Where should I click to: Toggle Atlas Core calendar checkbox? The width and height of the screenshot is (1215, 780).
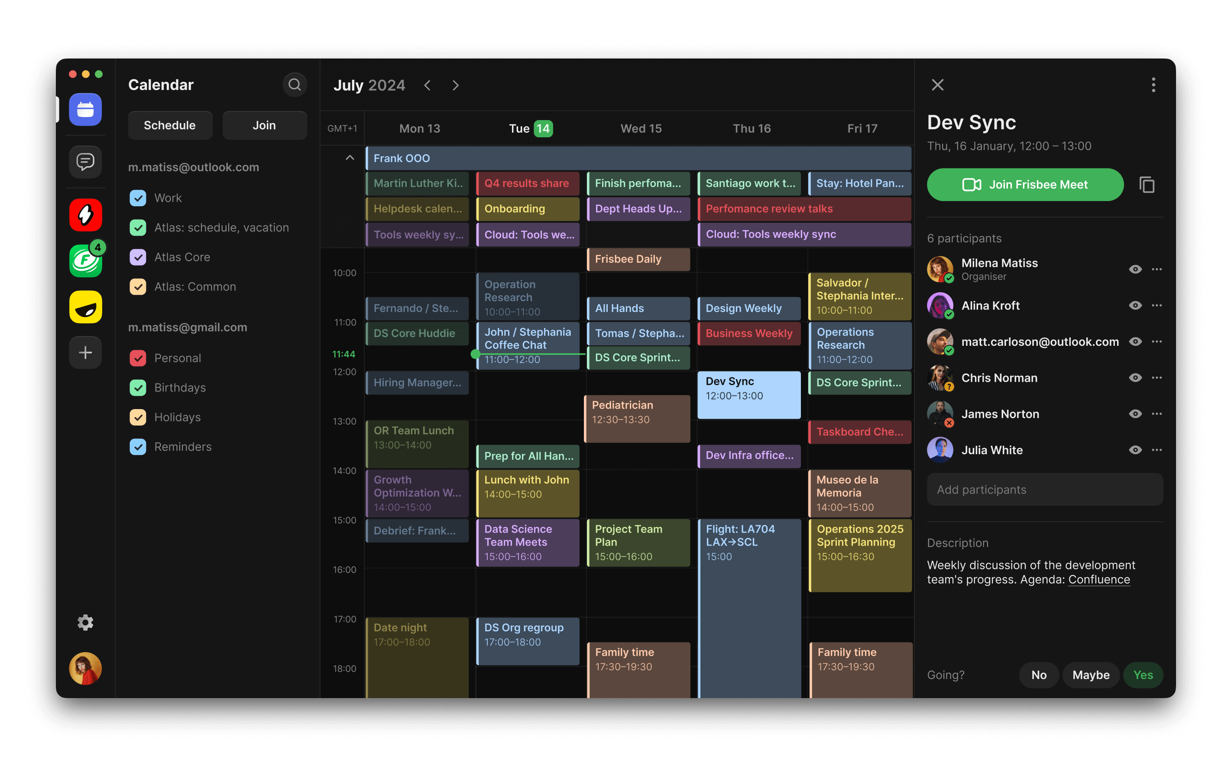[x=138, y=257]
